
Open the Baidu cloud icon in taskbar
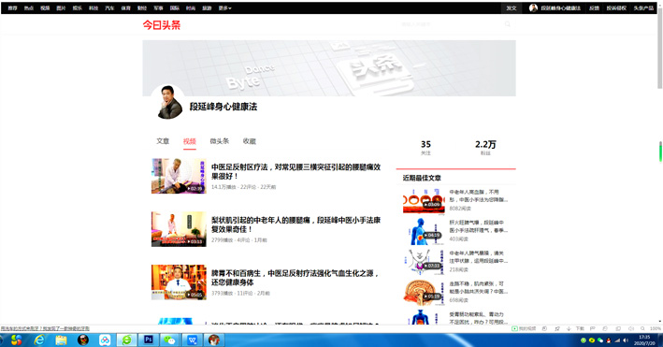[105, 340]
